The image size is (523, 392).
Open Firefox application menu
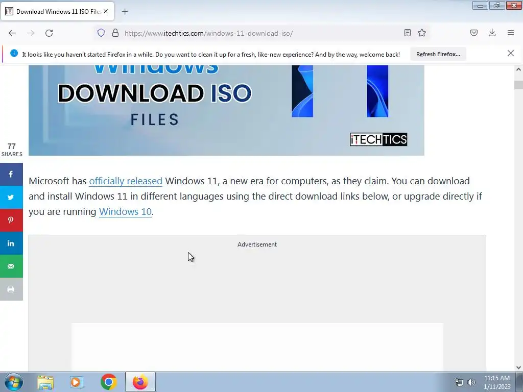click(x=511, y=33)
